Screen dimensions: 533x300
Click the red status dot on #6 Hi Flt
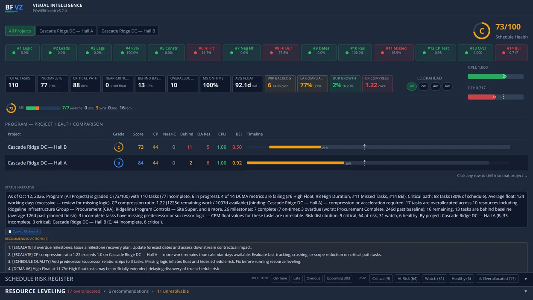pyautogui.click(x=195, y=53)
